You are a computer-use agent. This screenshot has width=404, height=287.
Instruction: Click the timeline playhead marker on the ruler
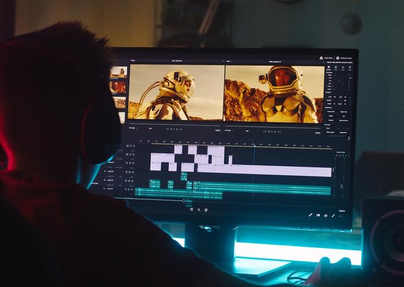coord(254,146)
